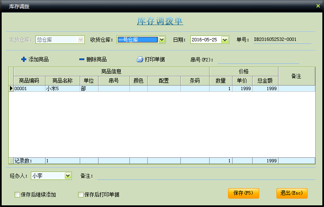Click the footer total amount 1999
The height and width of the screenshot is (207, 324).
click(265, 161)
